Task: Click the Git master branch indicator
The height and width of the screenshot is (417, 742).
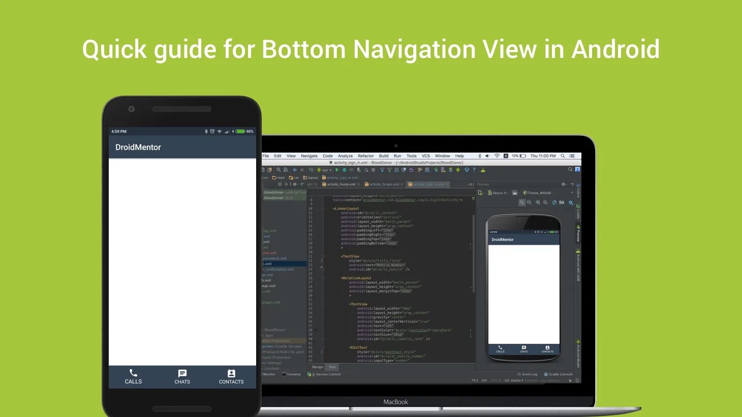Action: tap(514, 380)
